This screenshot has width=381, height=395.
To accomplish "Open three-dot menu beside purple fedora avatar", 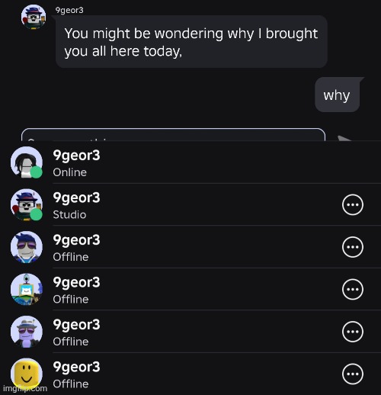I will pos(353,332).
